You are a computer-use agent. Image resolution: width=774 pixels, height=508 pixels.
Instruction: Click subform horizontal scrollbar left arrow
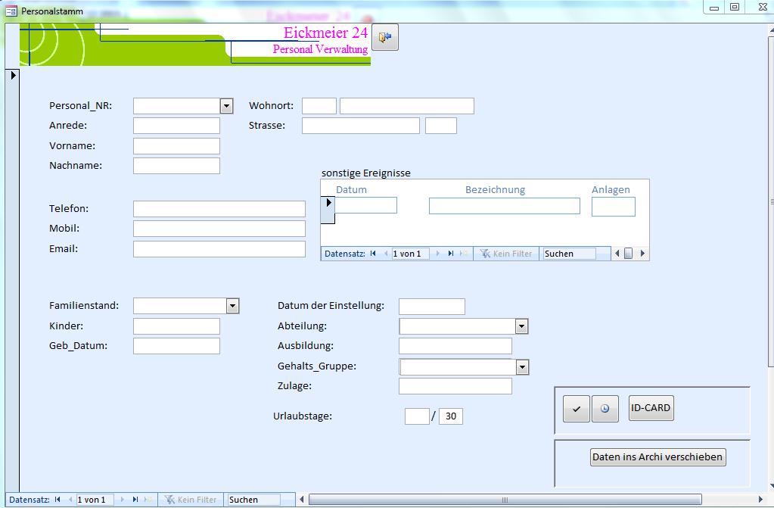617,254
